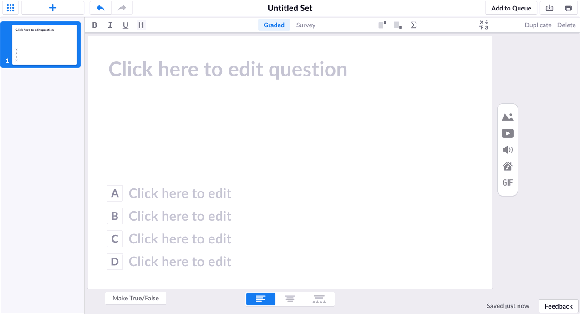Viewport: 580px width, 314px height.
Task: Mark answer A as correct
Action: point(115,193)
